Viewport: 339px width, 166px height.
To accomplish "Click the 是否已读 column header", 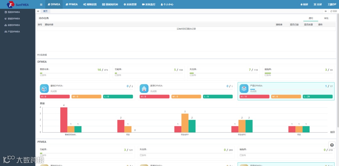I will (x=294, y=25).
